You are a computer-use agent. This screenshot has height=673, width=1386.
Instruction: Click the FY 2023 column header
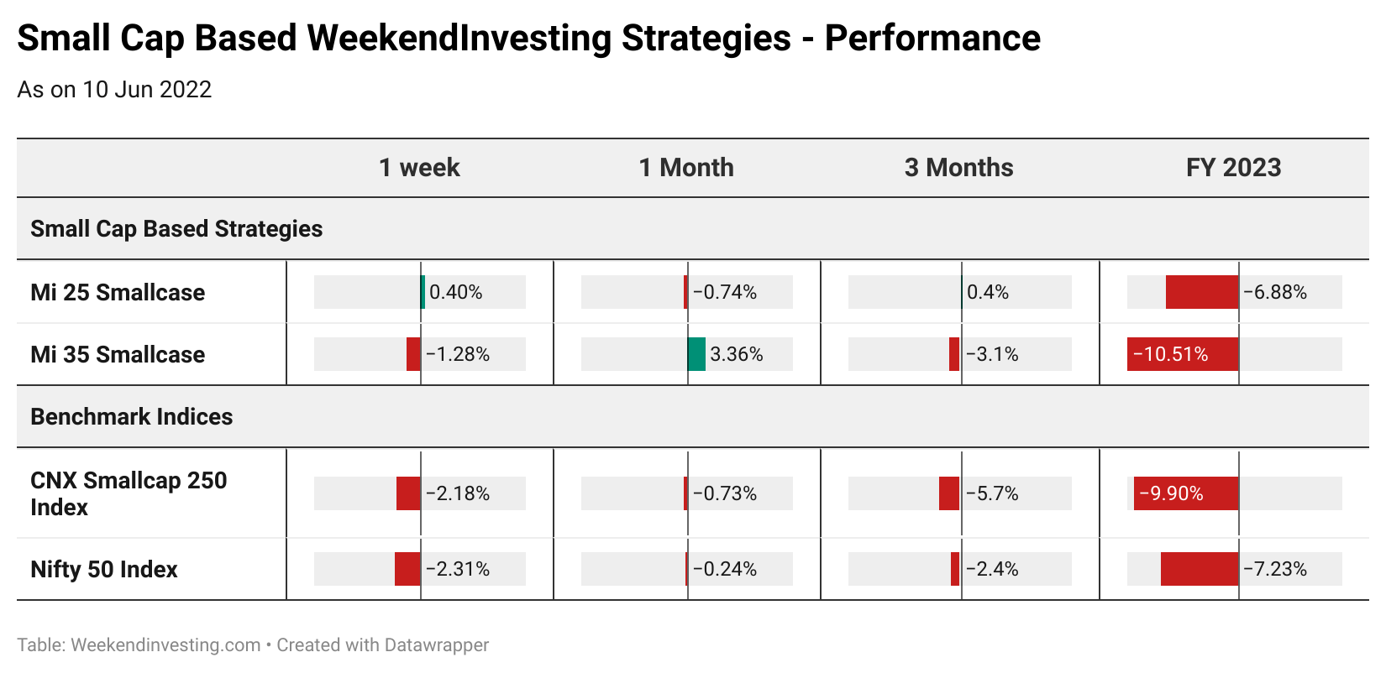(x=1233, y=168)
